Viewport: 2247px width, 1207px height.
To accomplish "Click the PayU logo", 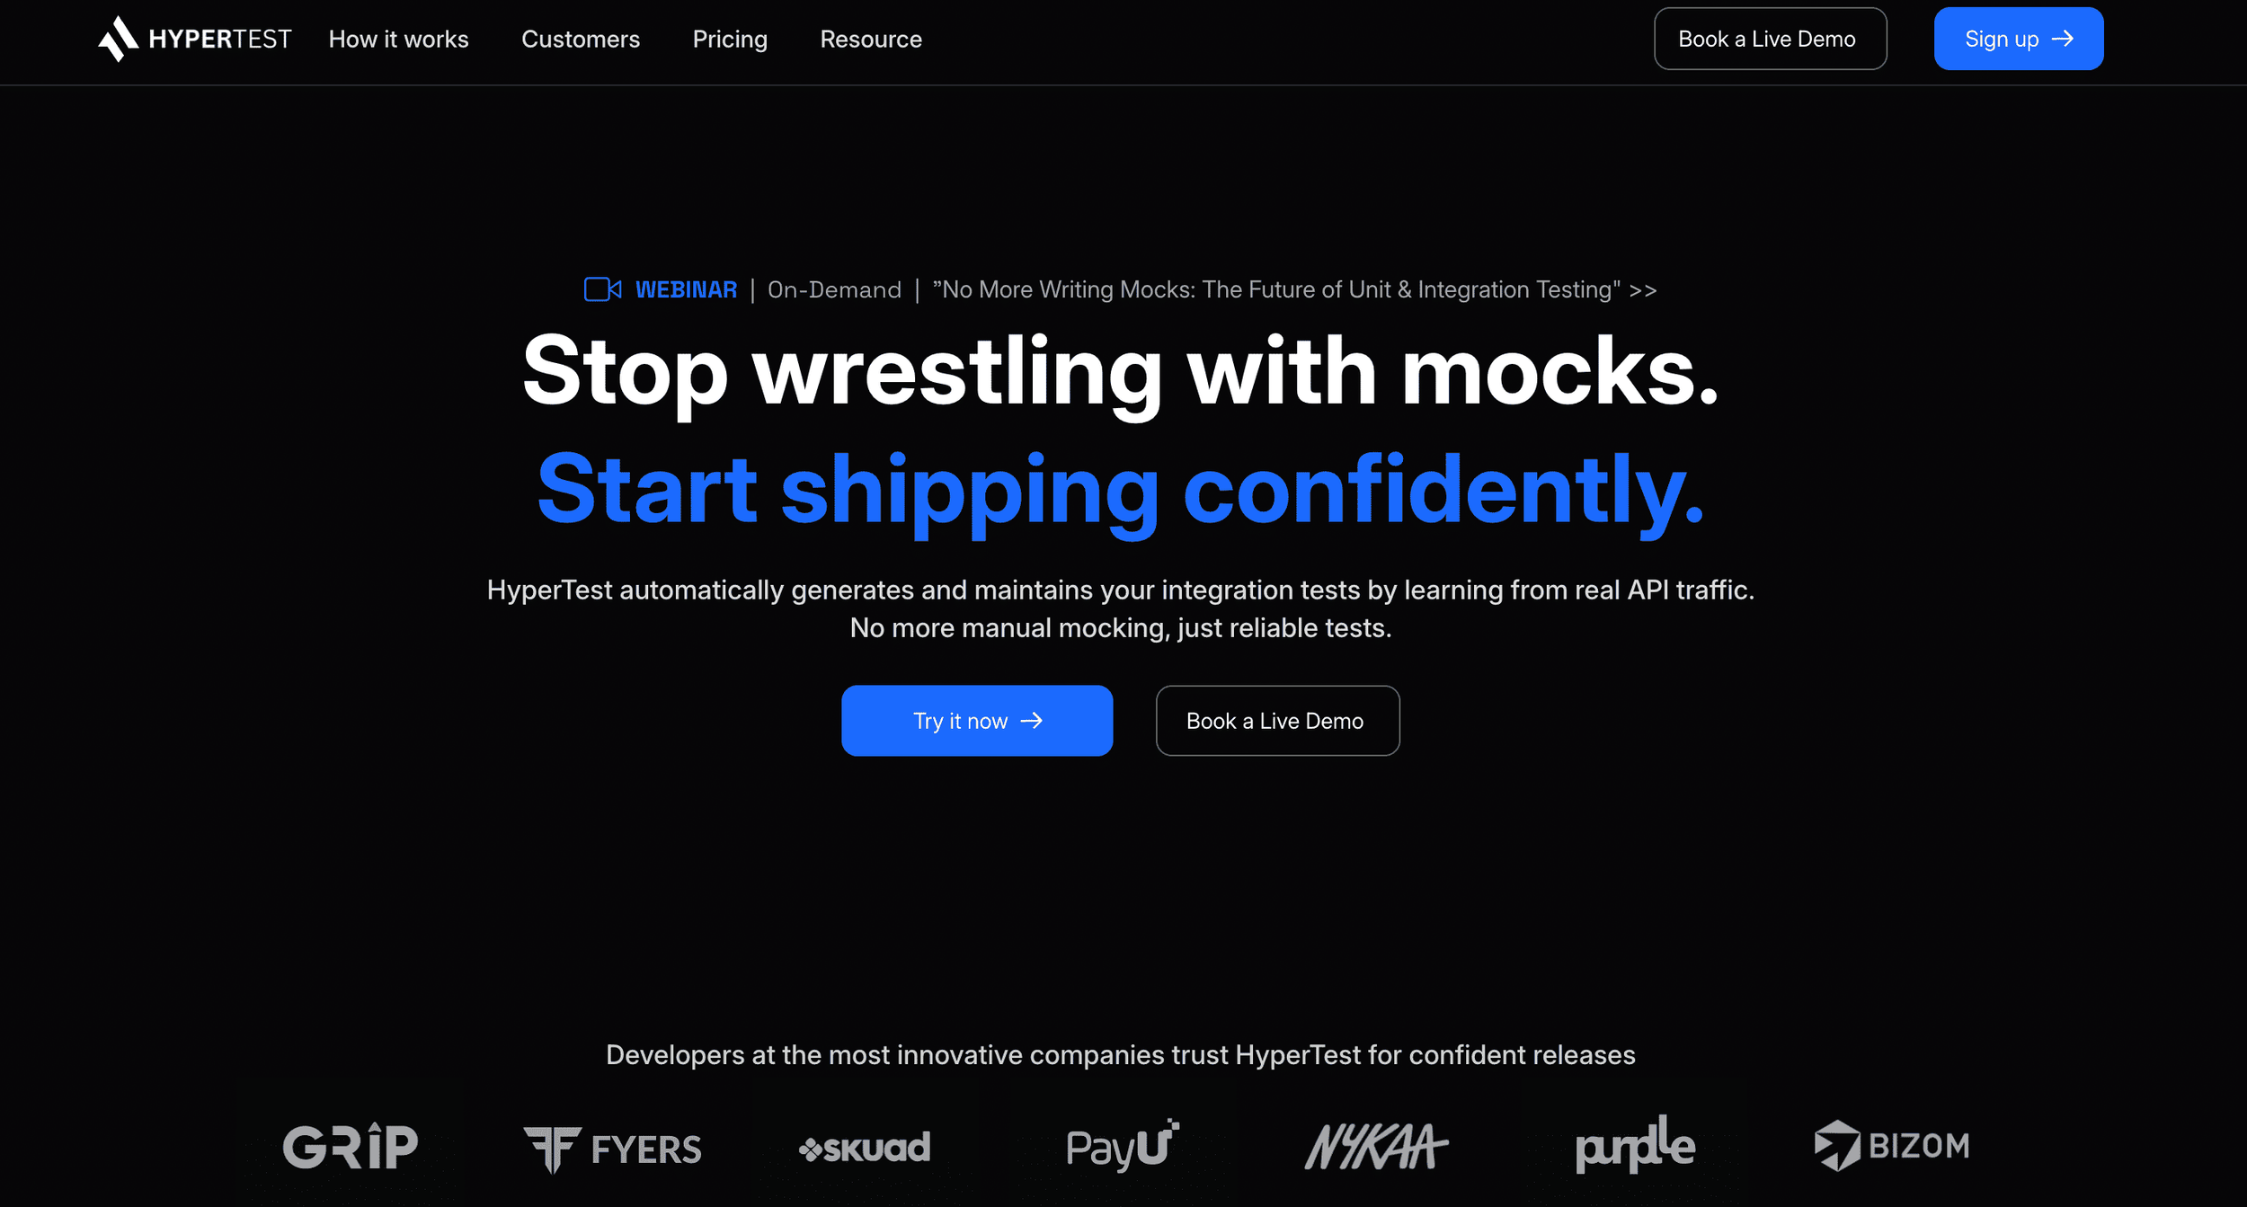I will tap(1123, 1146).
